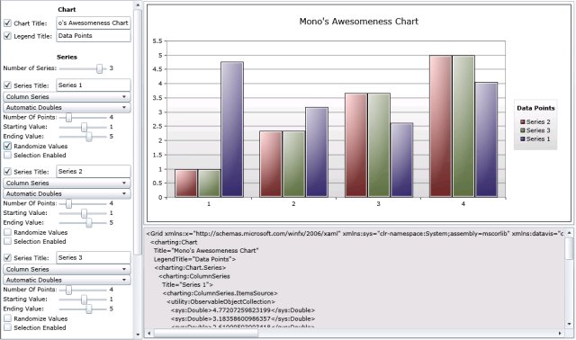Click the Series 1 title field
This screenshot has height=340, width=576.
(x=94, y=85)
